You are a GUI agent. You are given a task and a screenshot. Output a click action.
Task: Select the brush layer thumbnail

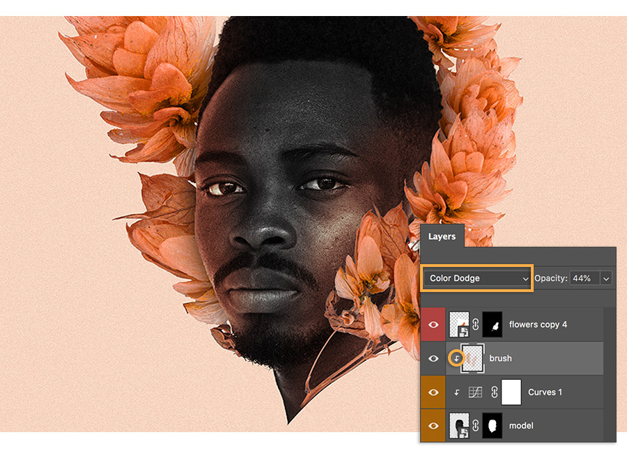[x=472, y=358]
